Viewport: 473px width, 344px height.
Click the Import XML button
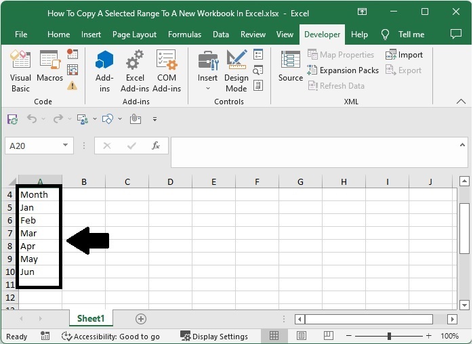(404, 55)
